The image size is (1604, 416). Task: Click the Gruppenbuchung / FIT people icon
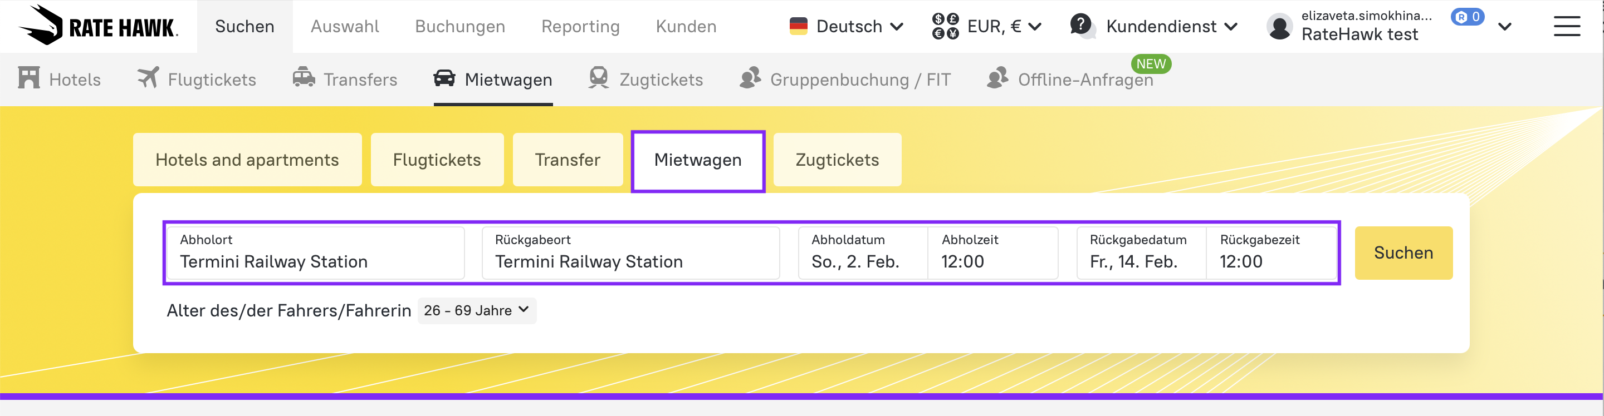tap(750, 78)
